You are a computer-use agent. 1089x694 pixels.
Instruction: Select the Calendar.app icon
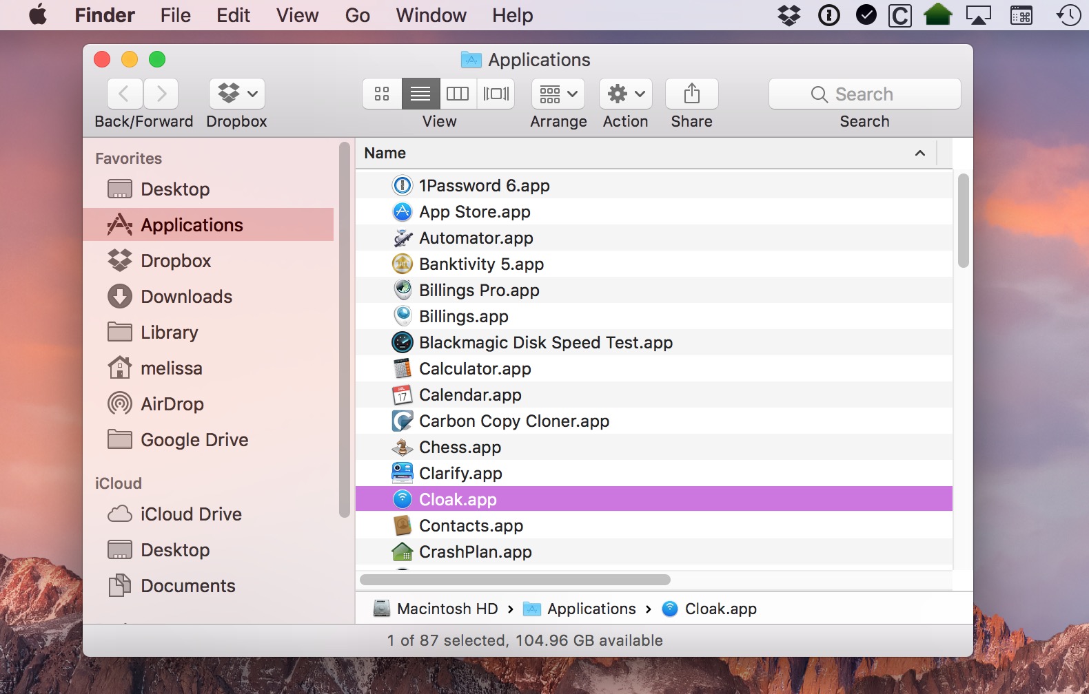[x=402, y=395]
